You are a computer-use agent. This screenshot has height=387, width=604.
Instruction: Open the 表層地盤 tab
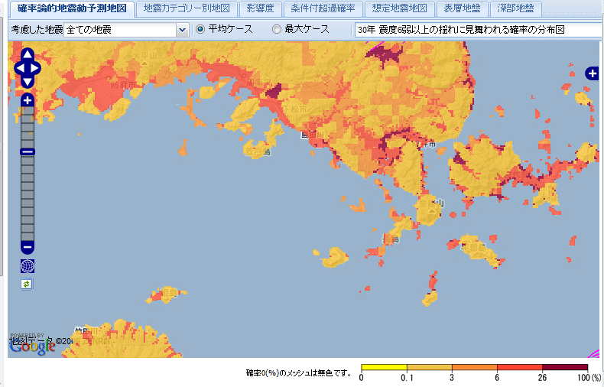[463, 9]
